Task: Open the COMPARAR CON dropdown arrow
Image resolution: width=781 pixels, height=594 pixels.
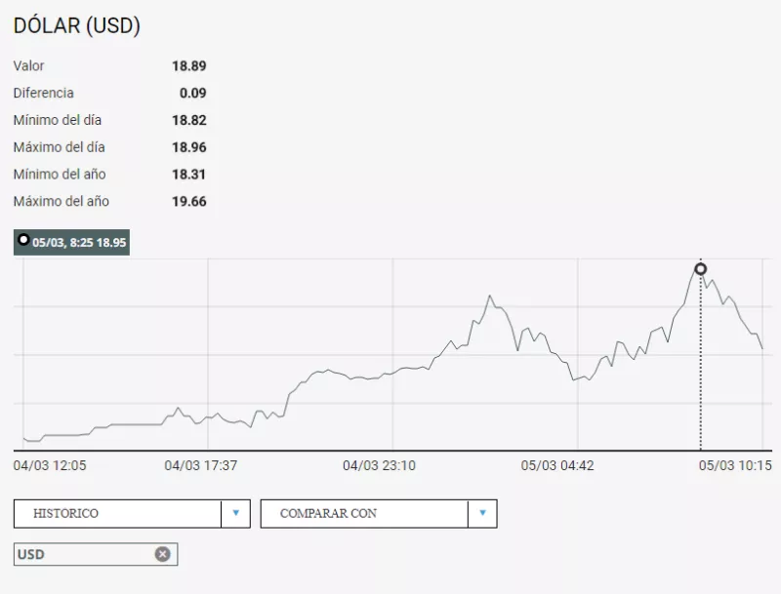Action: click(482, 513)
